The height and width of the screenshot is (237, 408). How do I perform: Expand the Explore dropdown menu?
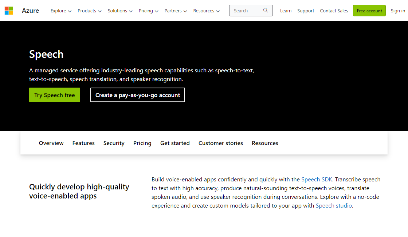click(61, 11)
